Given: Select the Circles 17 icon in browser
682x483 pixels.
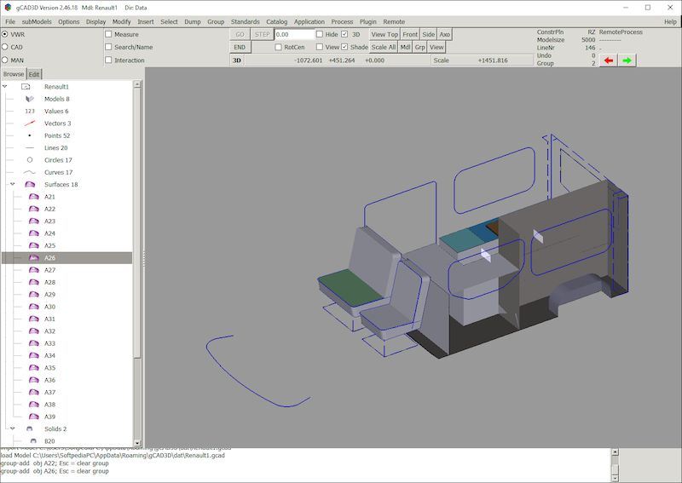Looking at the screenshot, I should pos(30,160).
